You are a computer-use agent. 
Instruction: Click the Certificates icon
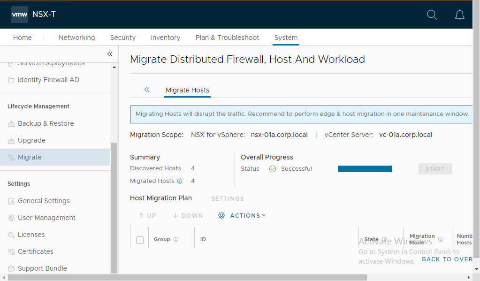pyautogui.click(x=11, y=252)
